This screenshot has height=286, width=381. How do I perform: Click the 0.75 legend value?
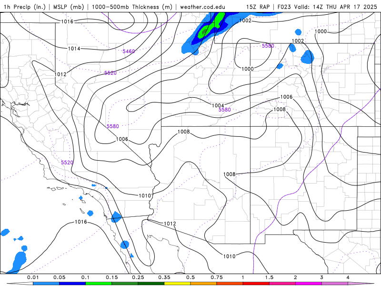[x=217, y=277]
